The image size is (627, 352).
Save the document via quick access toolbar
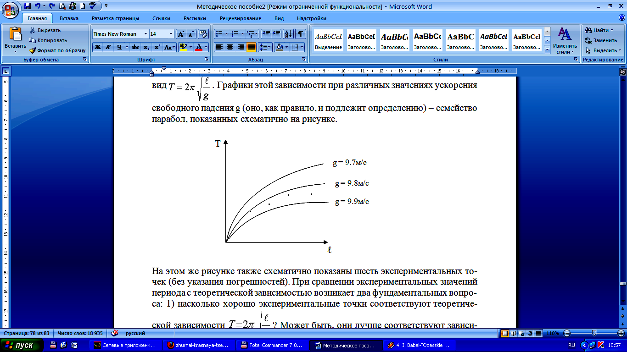[x=28, y=6]
